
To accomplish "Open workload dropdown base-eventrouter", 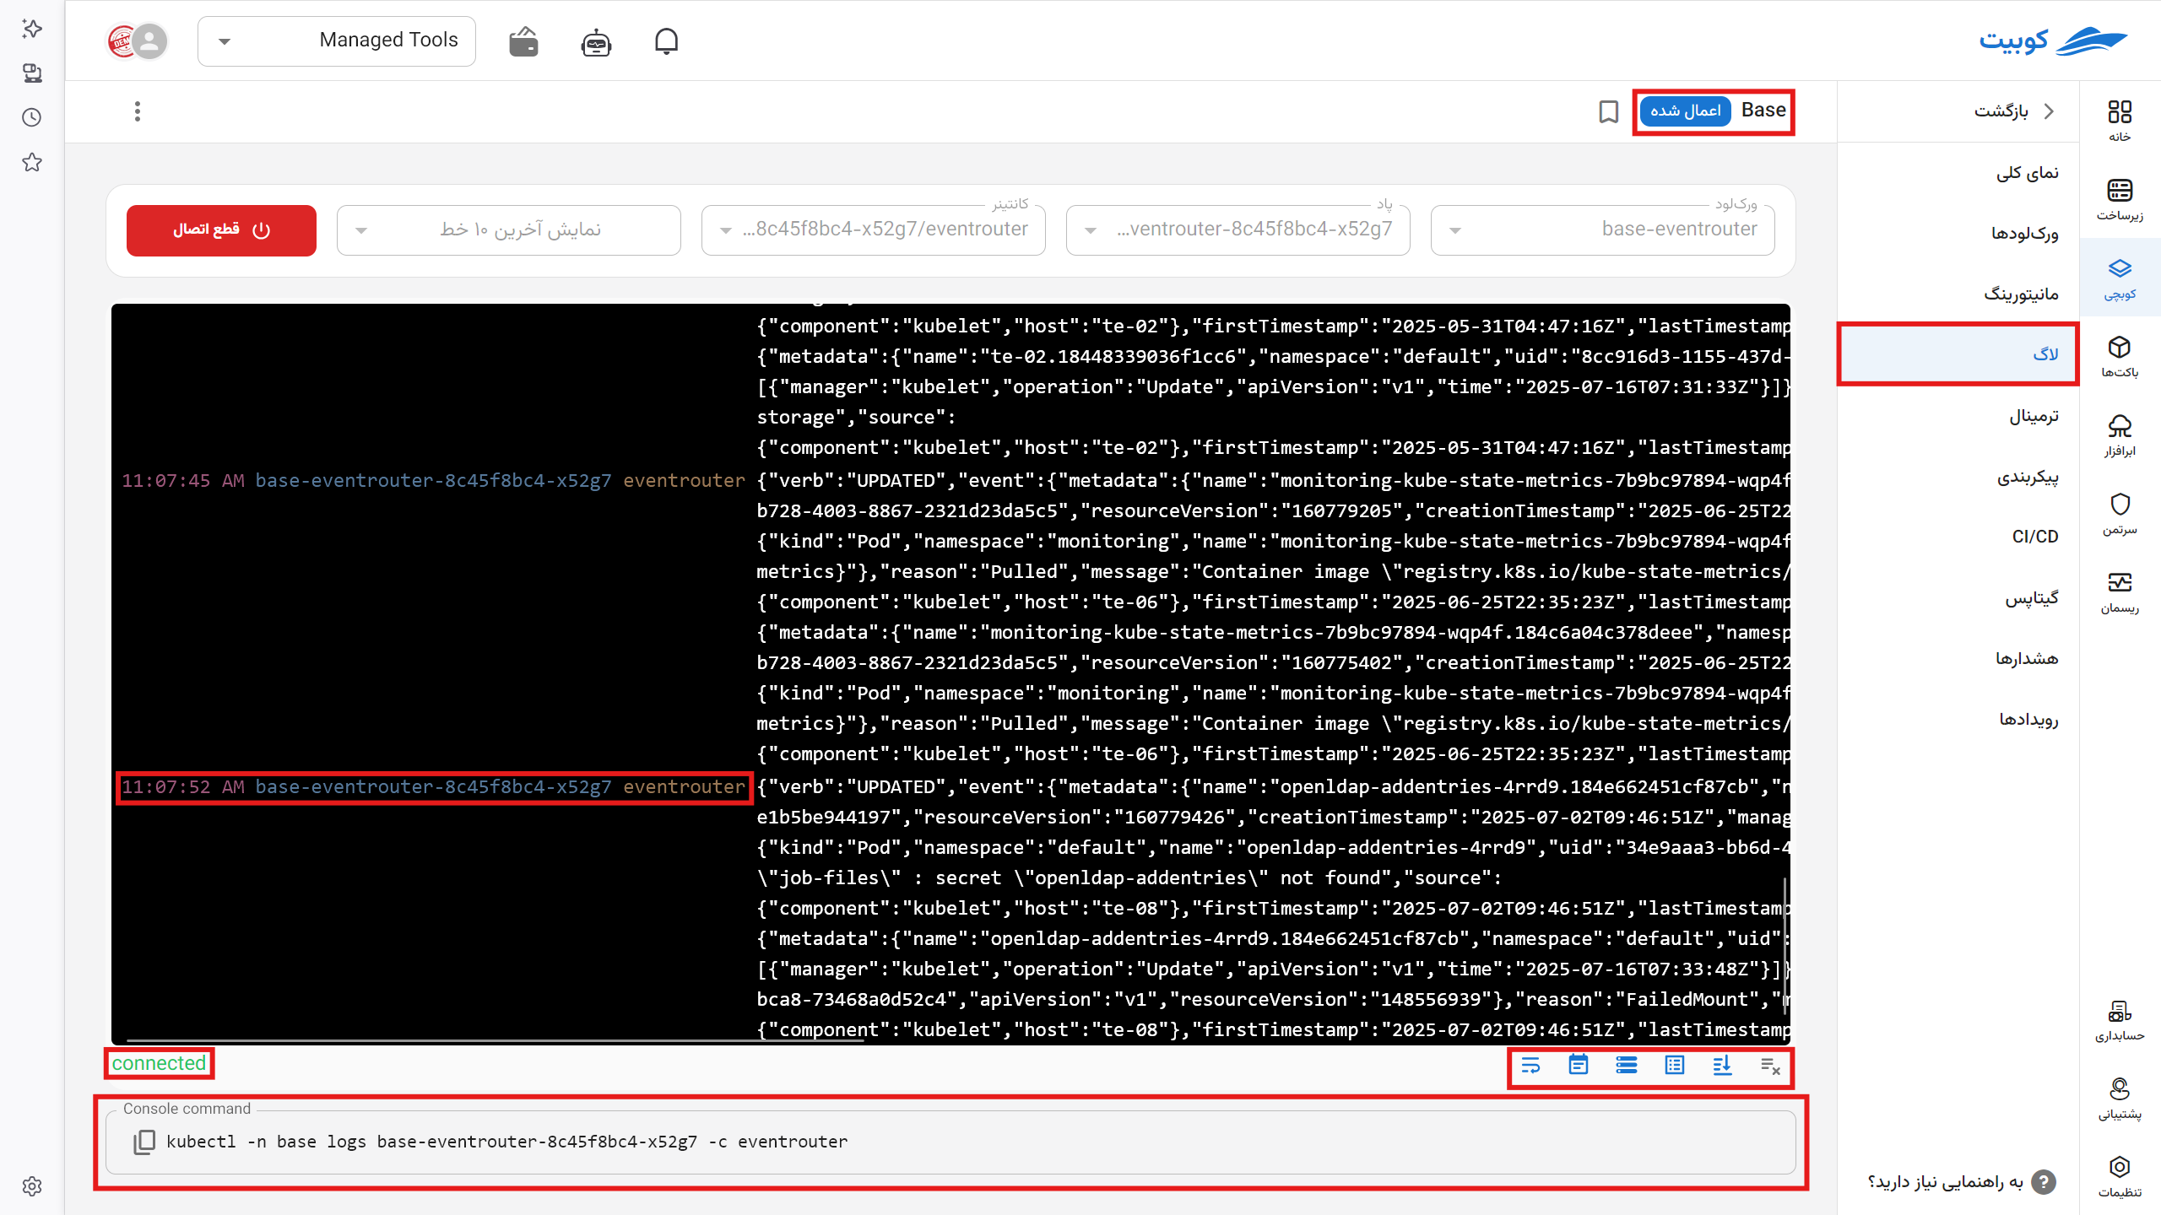I will [x=1602, y=229].
